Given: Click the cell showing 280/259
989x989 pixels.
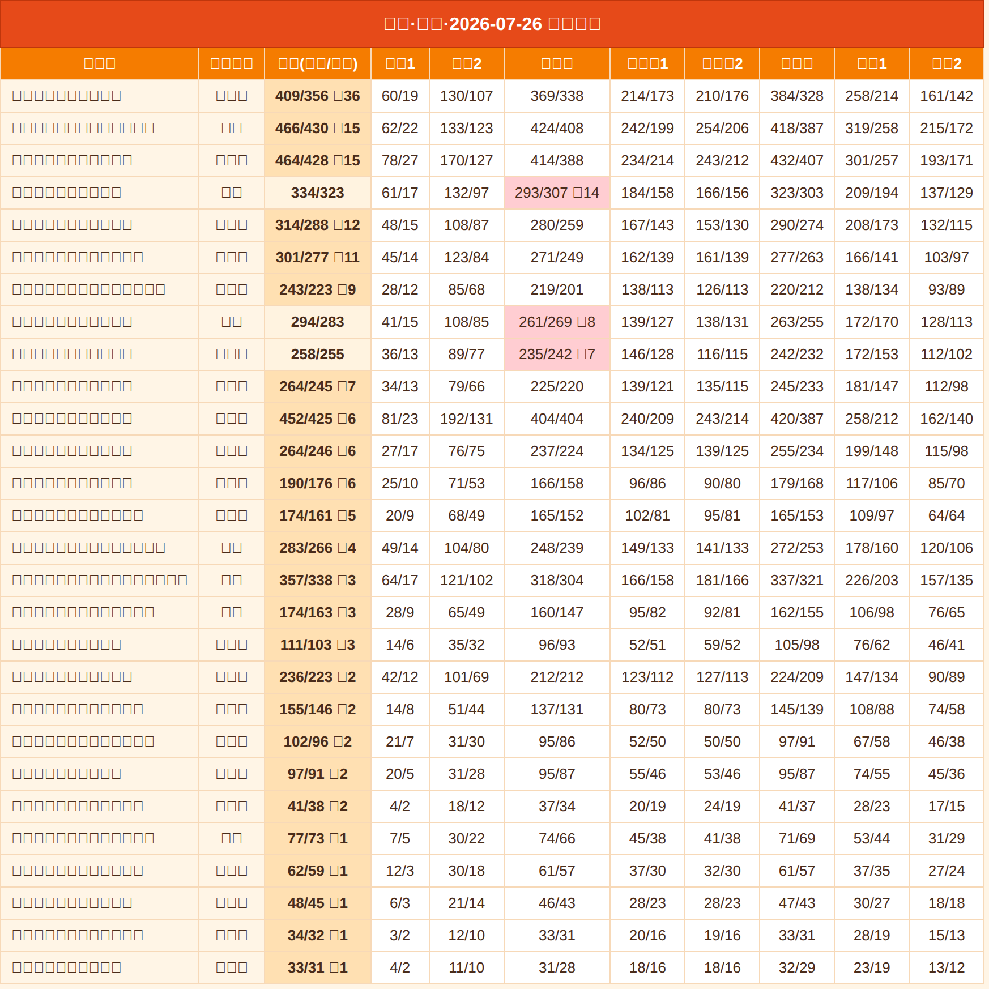Looking at the screenshot, I should pos(557,225).
